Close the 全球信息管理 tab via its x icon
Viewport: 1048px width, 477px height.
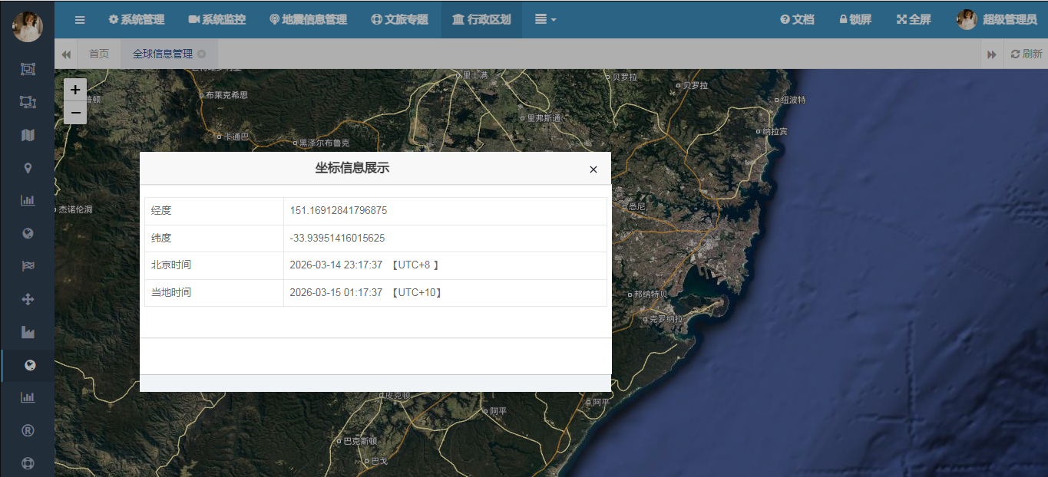pyautogui.click(x=202, y=54)
